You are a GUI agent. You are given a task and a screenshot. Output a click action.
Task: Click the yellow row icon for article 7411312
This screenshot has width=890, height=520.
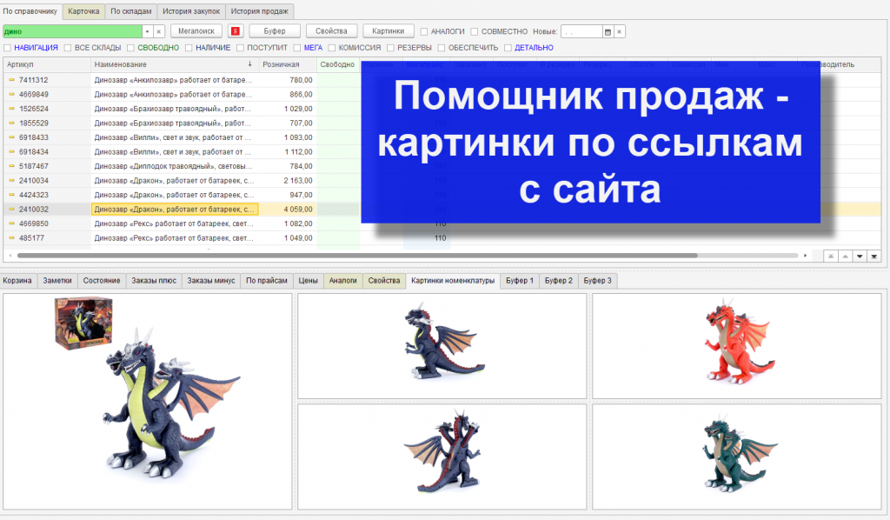tap(11, 80)
